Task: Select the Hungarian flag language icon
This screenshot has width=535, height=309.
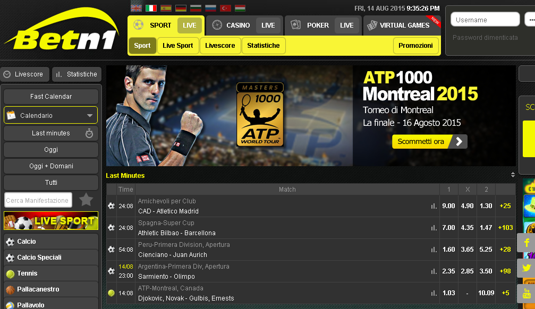Action: pyautogui.click(x=240, y=8)
